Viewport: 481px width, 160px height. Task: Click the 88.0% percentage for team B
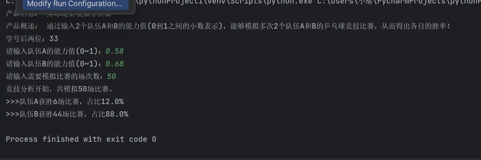(117, 114)
